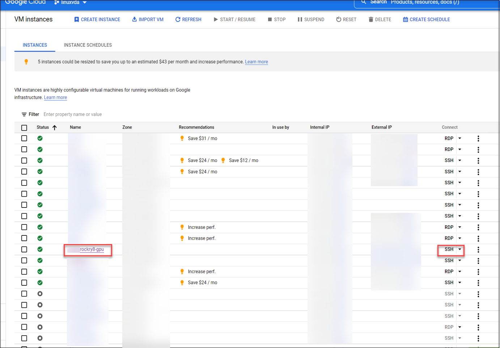Sort by the Status column arrow
Viewport: 500px width, 348px height.
(54, 127)
